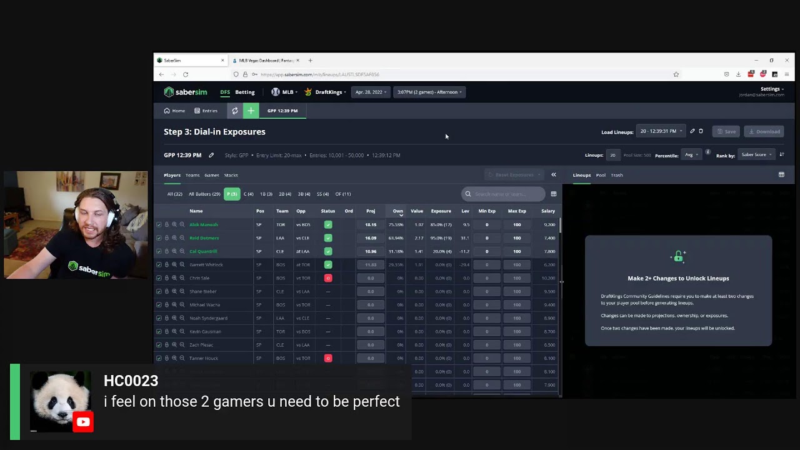The height and width of the screenshot is (450, 800).
Task: Open the MLB sport dropdown
Action: (x=284, y=92)
